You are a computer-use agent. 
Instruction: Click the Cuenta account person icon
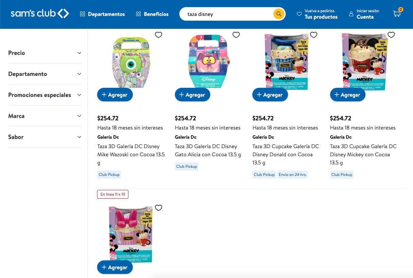351,14
